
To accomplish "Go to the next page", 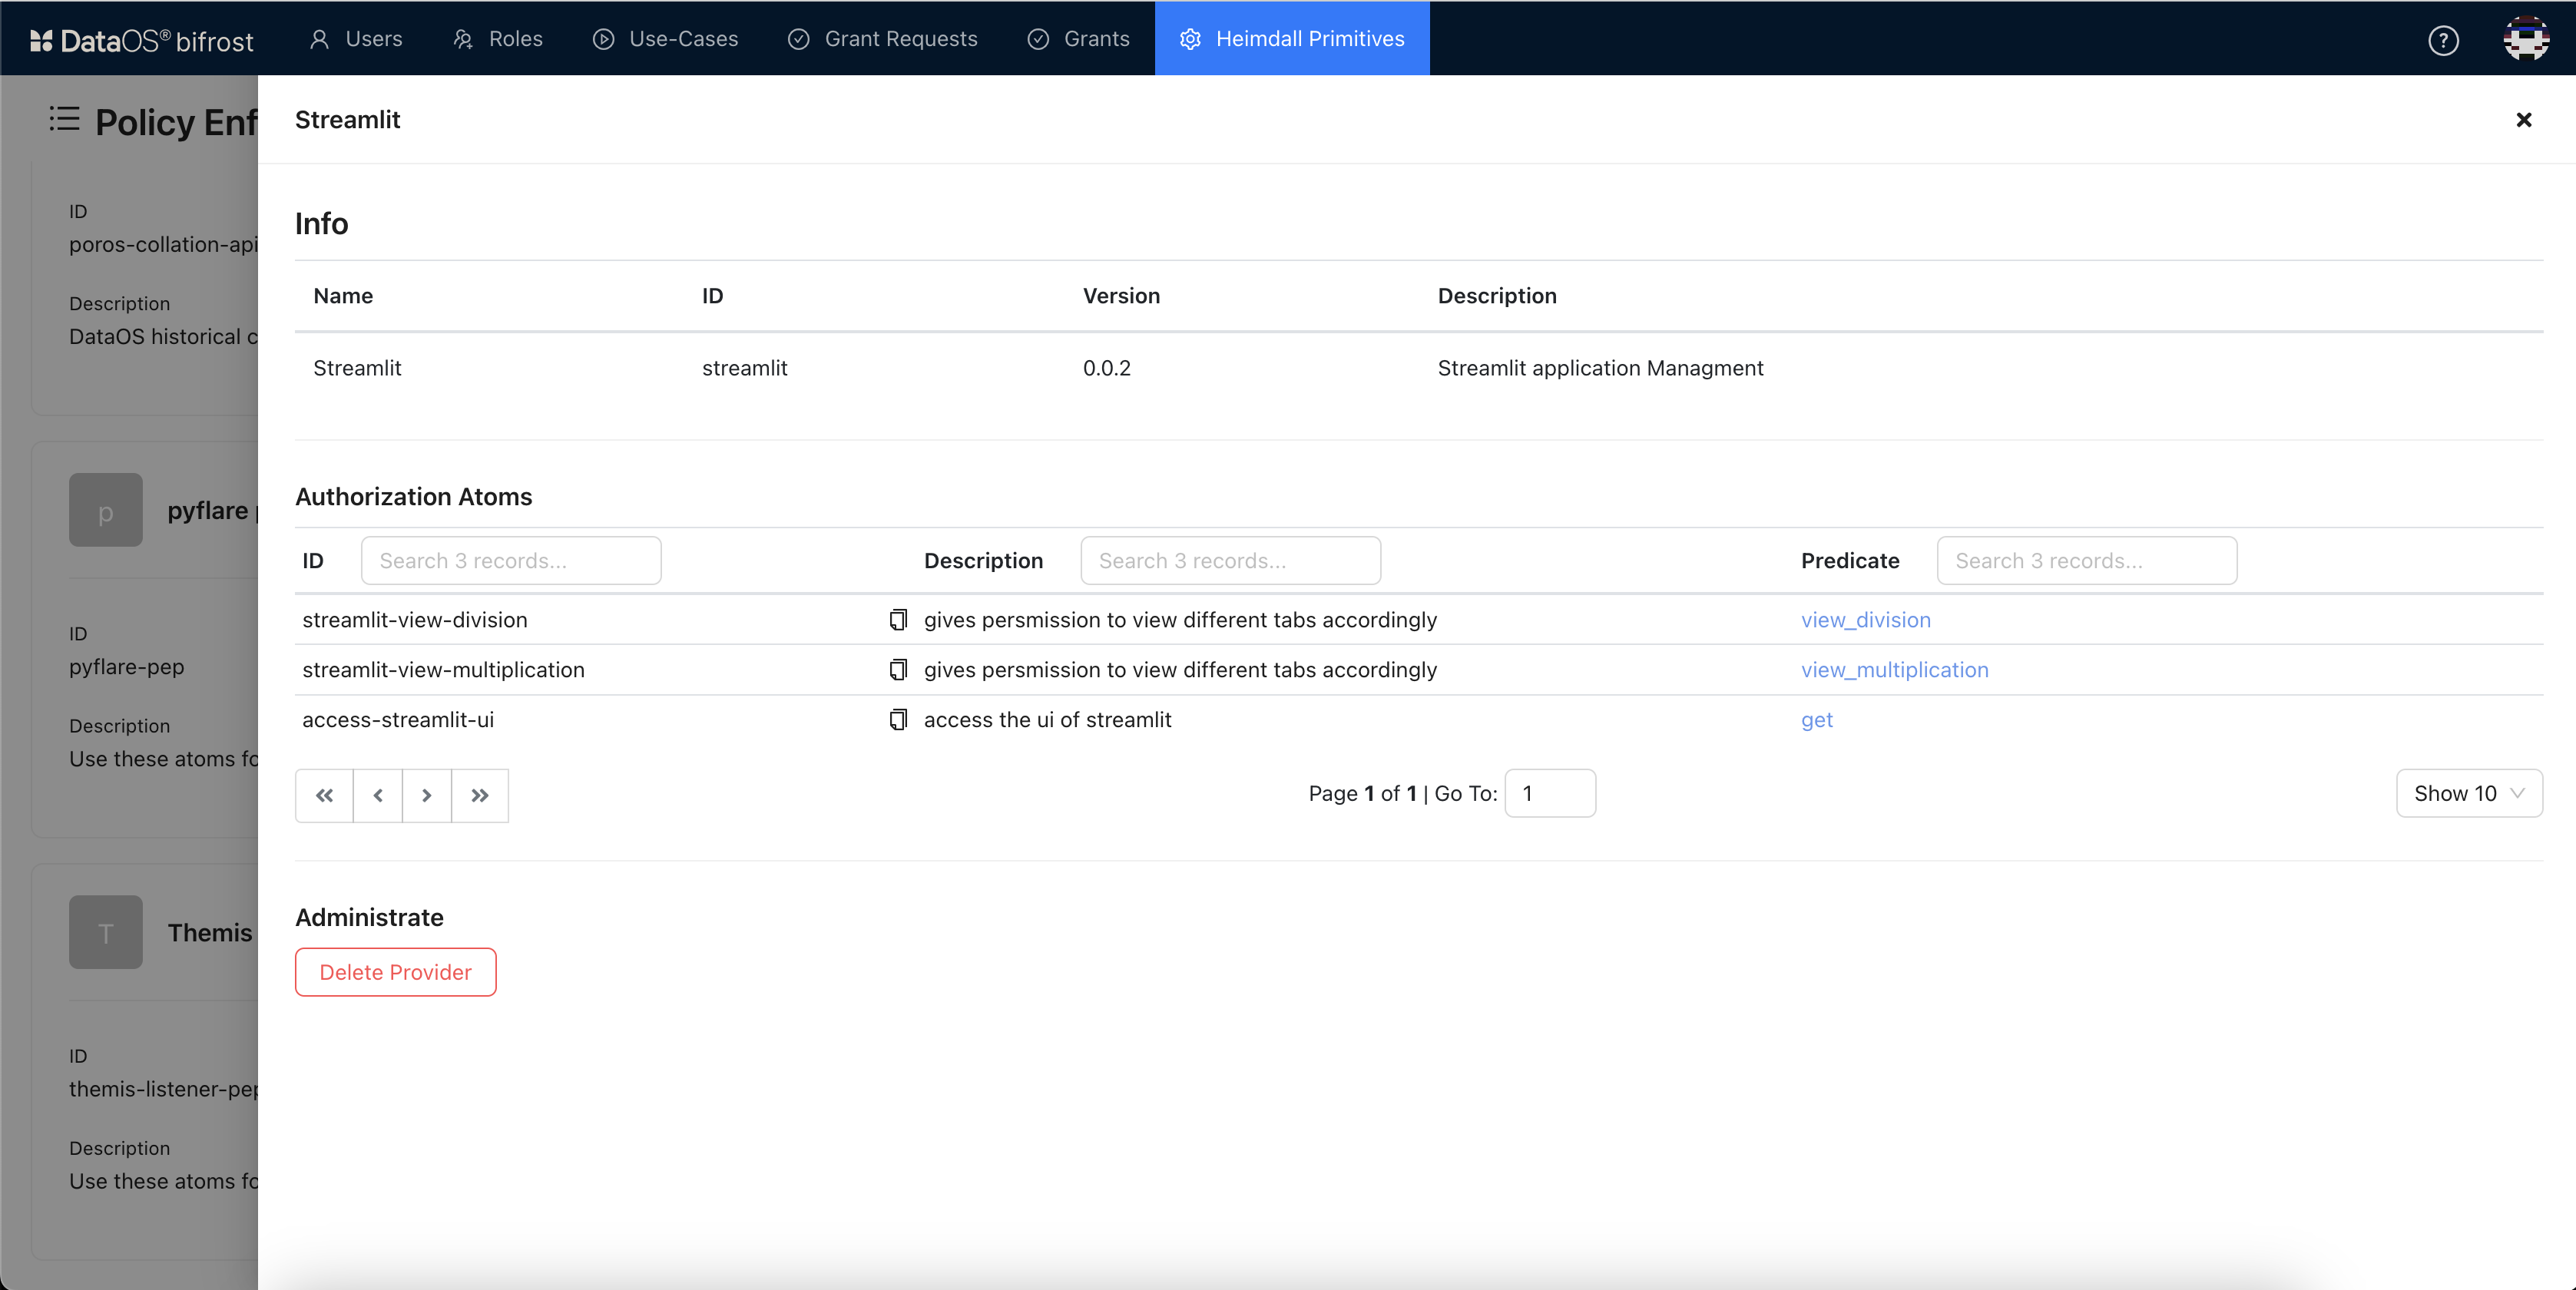I will tap(427, 795).
